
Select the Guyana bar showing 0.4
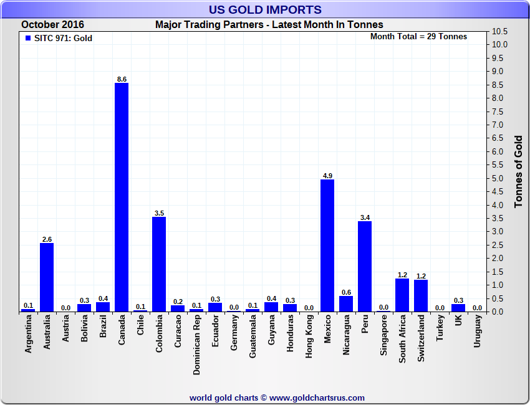[271, 307]
